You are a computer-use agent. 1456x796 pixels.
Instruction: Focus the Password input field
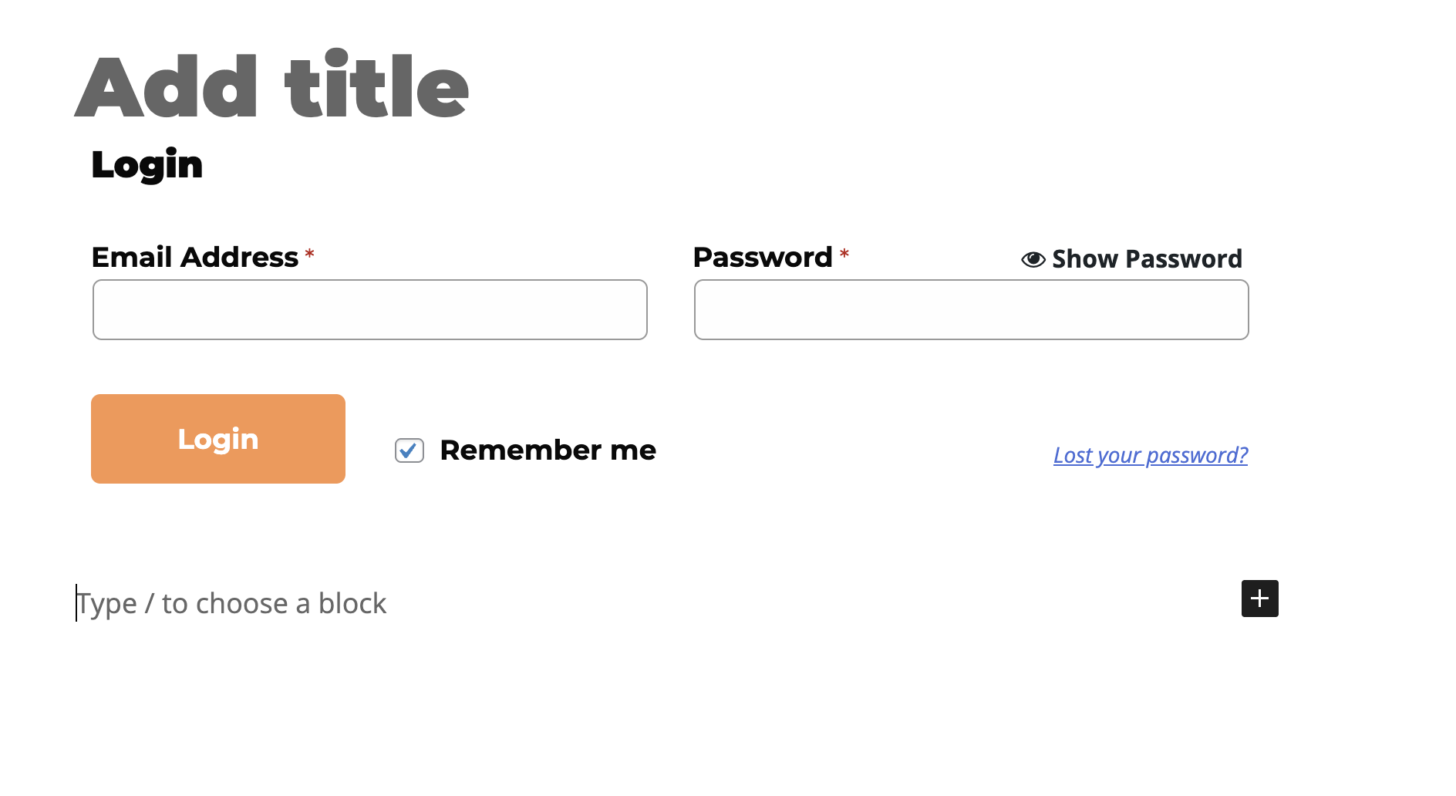(971, 310)
